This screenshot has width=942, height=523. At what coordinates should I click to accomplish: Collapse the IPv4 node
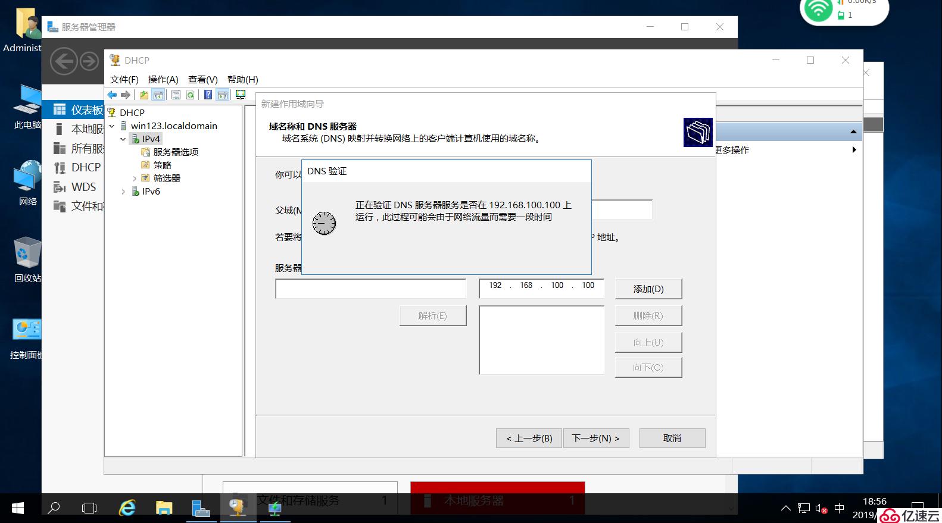[x=123, y=139]
